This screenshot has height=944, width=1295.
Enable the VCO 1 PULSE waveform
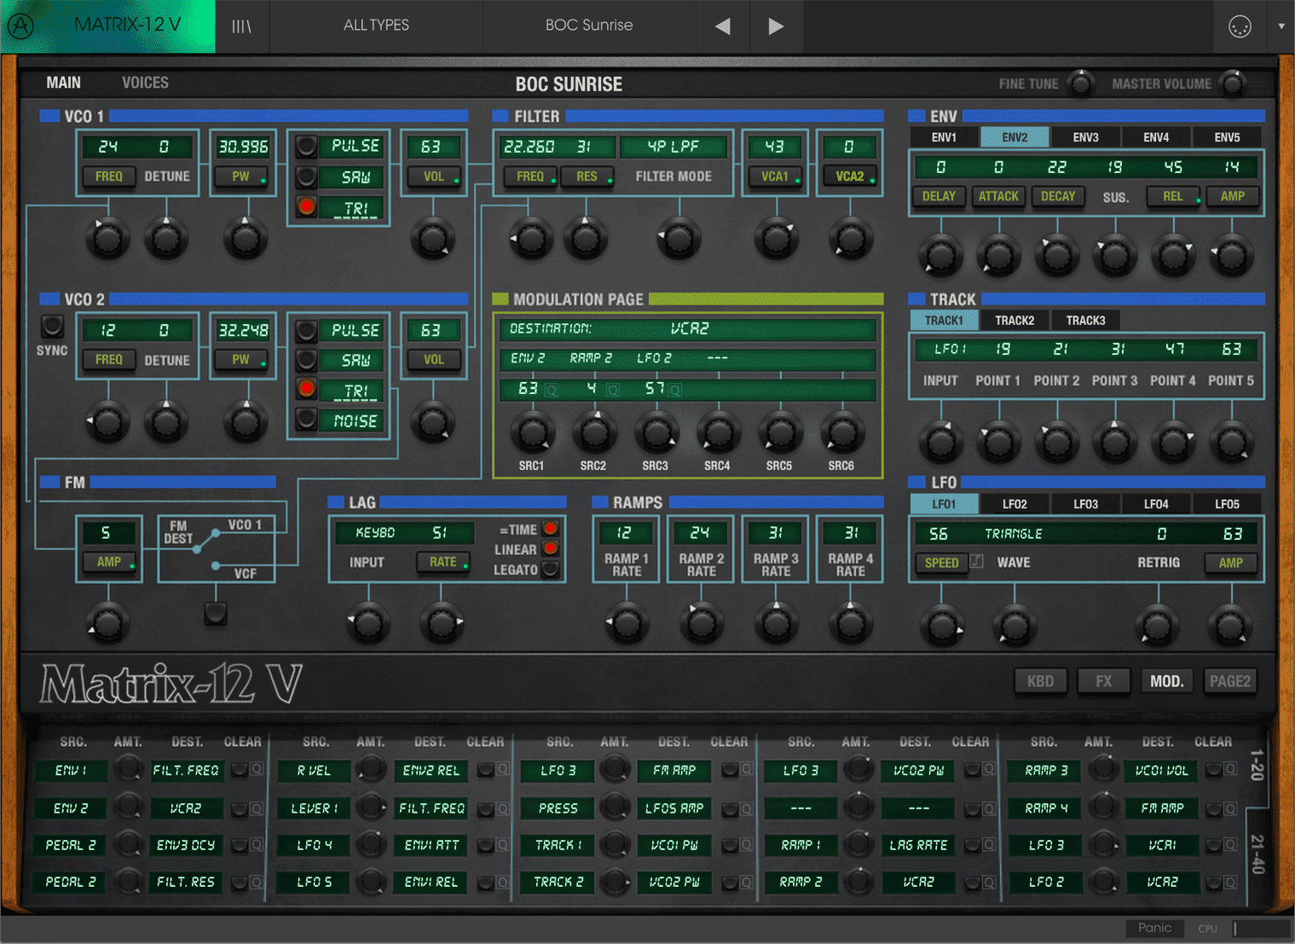pos(307,146)
